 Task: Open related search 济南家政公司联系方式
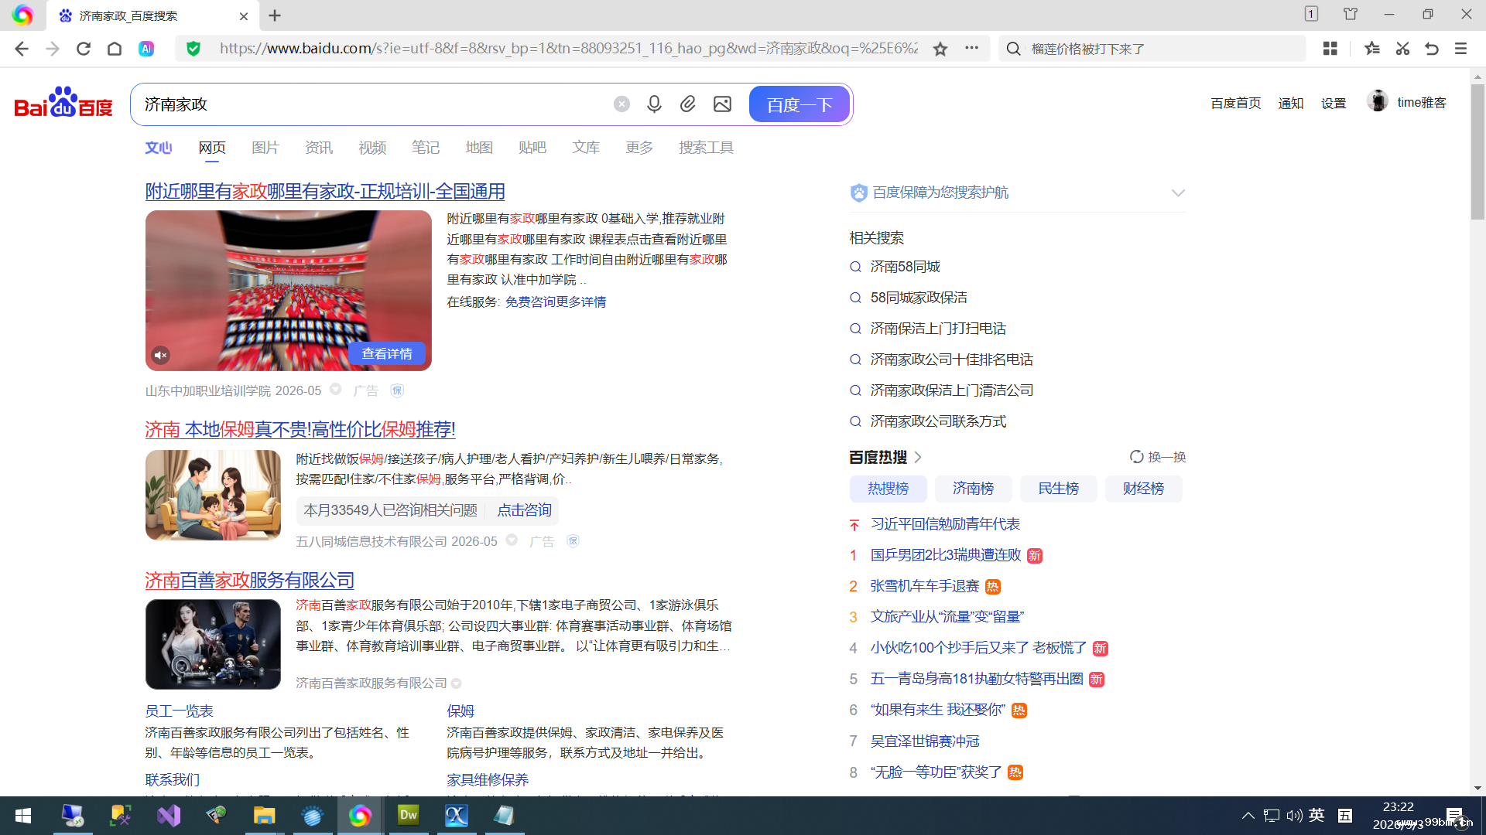click(x=938, y=421)
